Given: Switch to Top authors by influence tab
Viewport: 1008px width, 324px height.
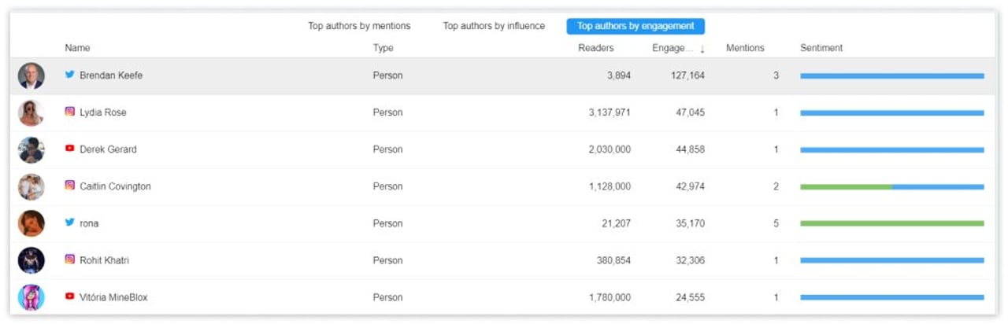Looking at the screenshot, I should point(494,26).
